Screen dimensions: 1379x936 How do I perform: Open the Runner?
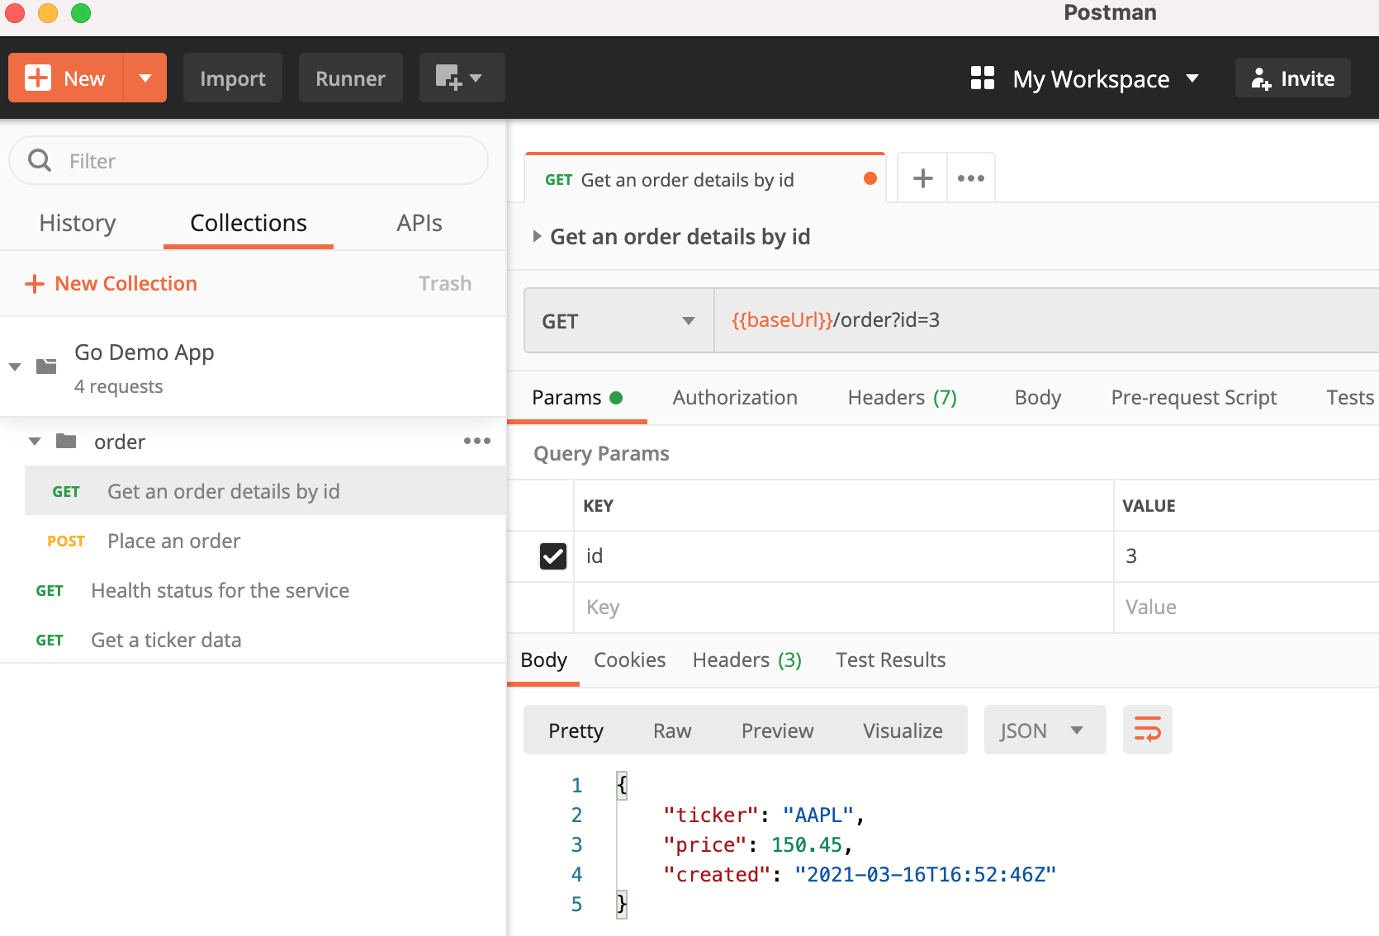click(x=350, y=78)
